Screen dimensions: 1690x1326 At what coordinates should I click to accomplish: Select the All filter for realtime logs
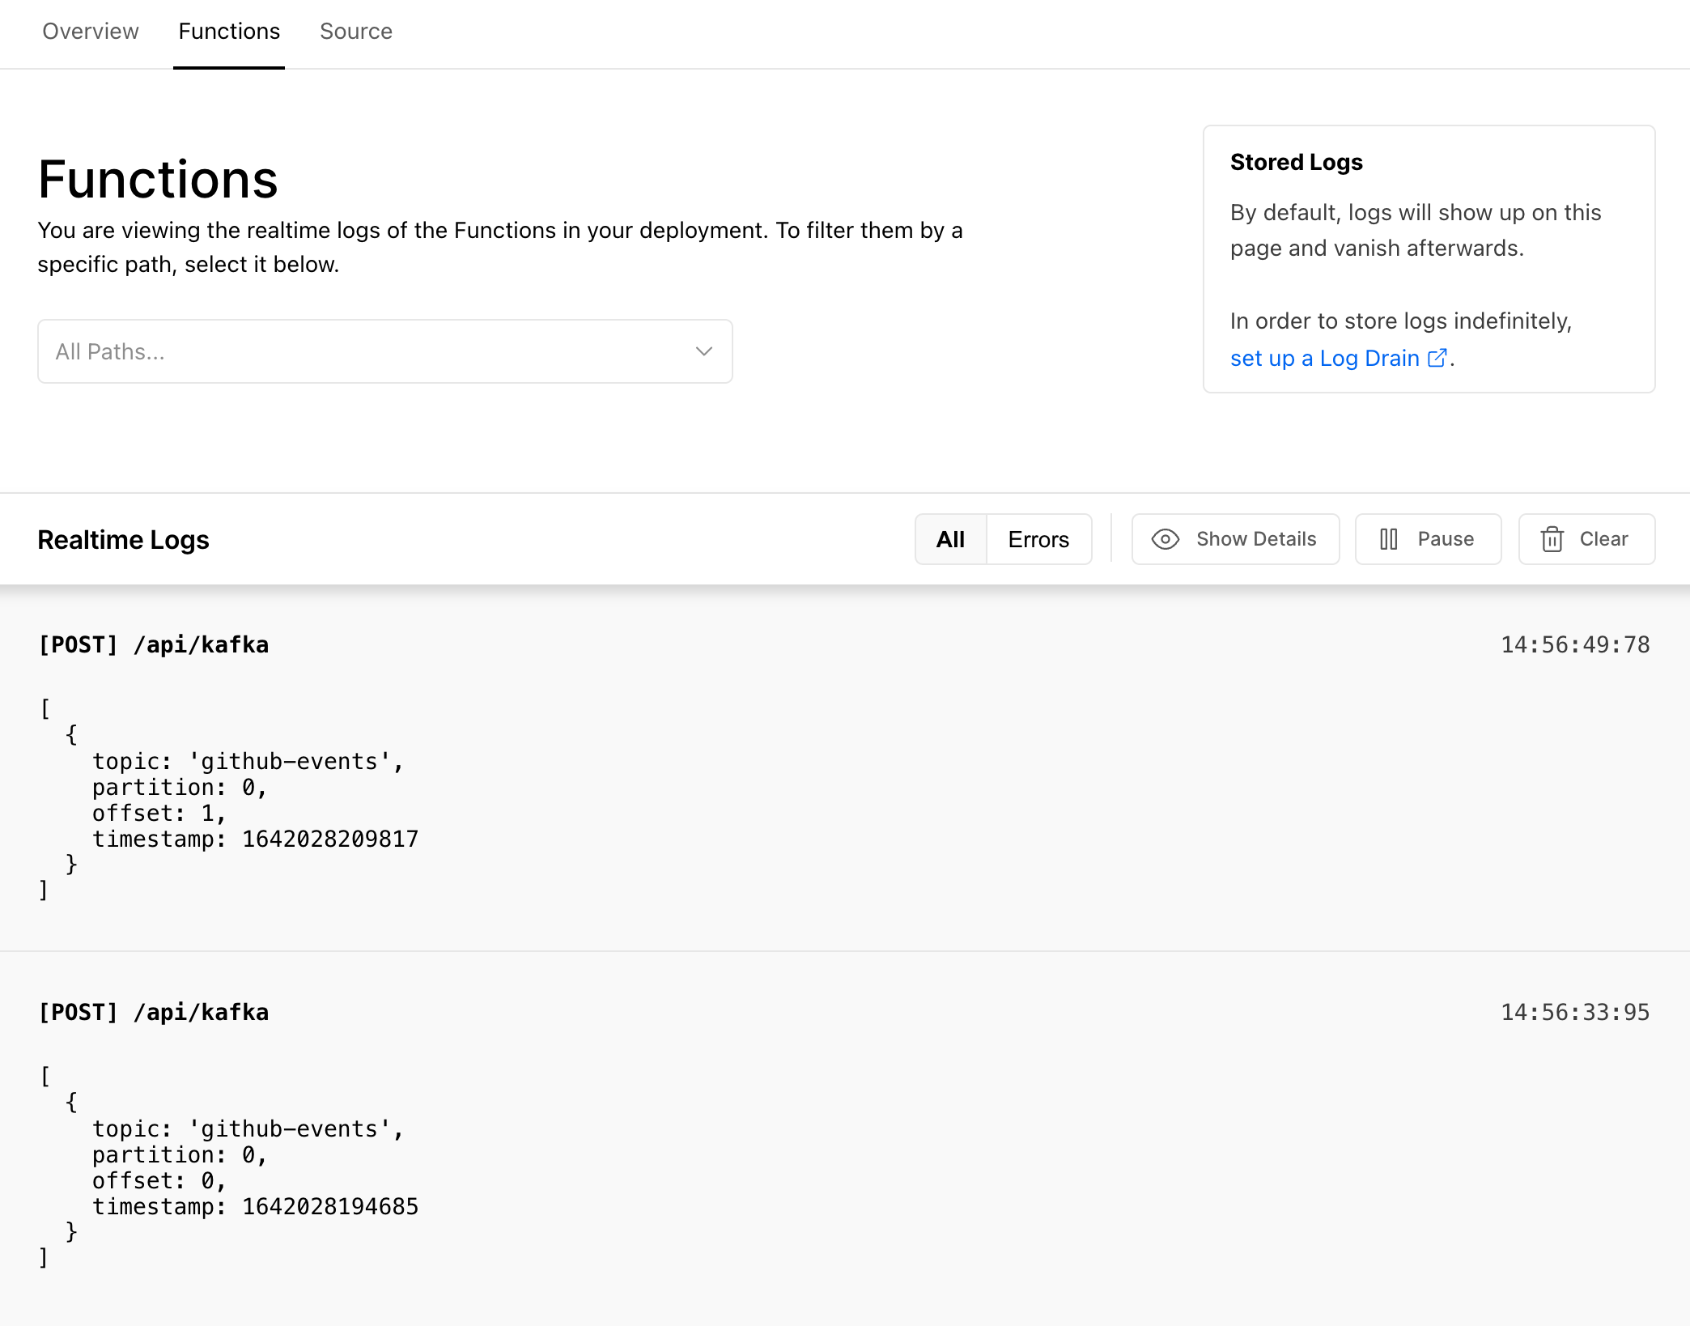(x=950, y=538)
